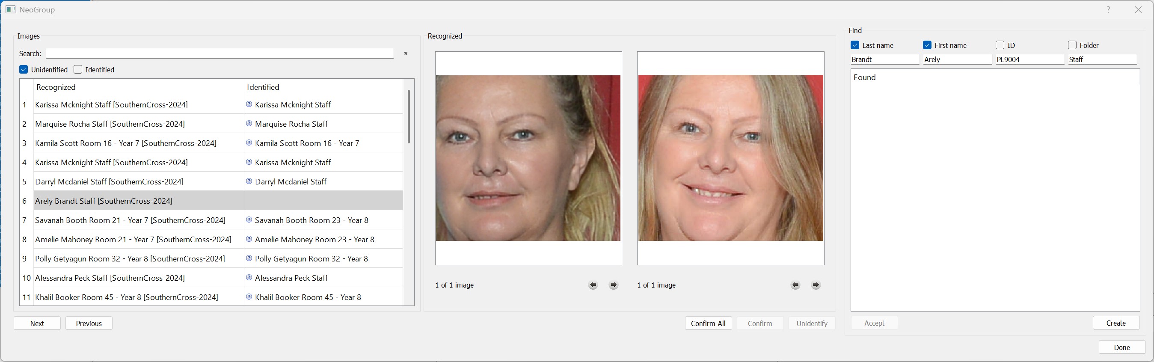Clear the search field with the x icon
The image size is (1154, 362).
point(406,53)
